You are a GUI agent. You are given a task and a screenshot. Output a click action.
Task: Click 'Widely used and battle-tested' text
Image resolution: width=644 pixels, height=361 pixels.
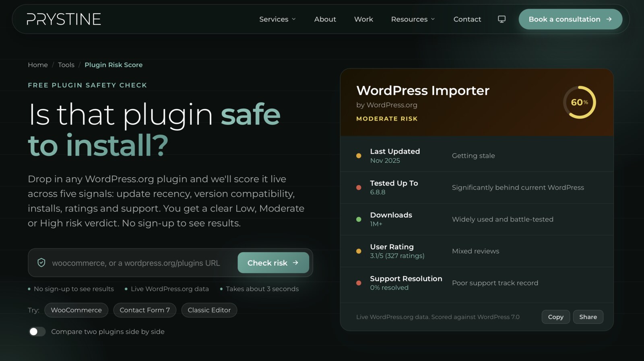(x=502, y=219)
